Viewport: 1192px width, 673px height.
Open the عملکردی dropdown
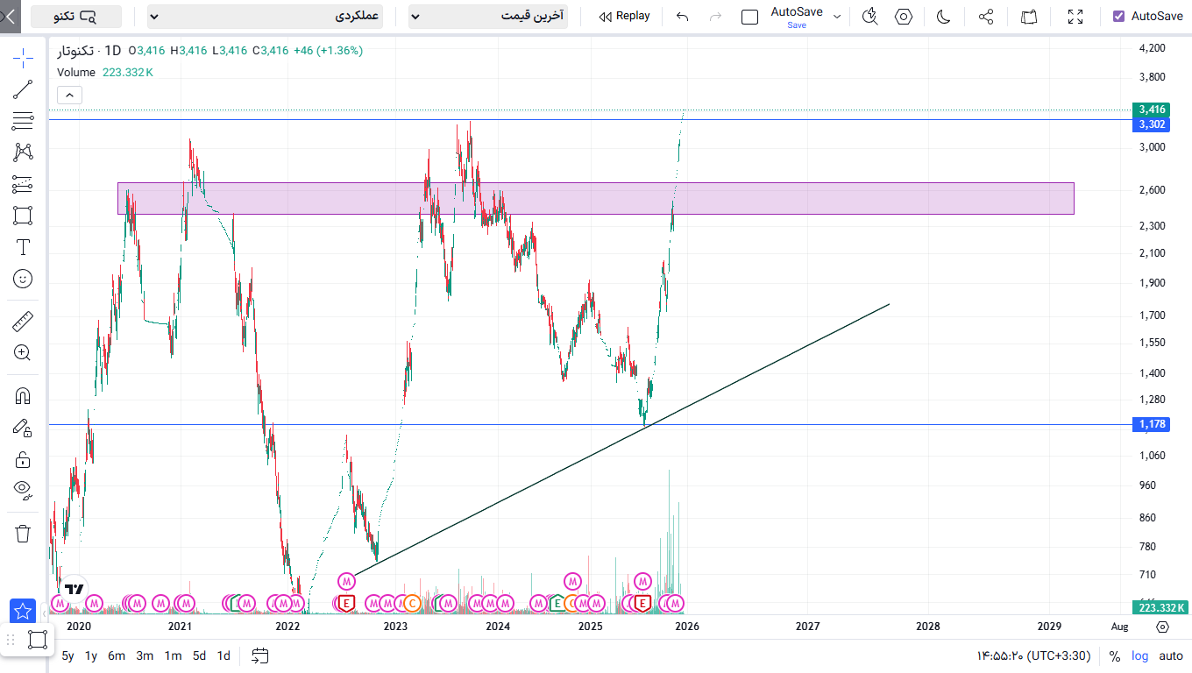[265, 17]
